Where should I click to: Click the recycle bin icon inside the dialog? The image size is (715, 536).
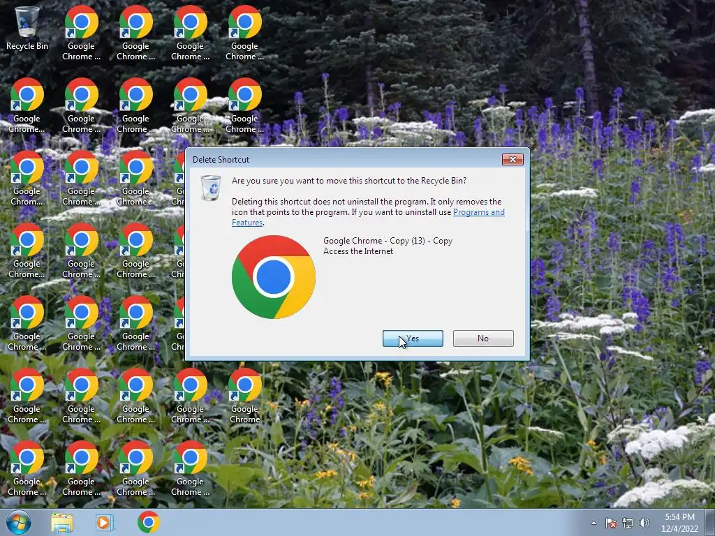tap(211, 188)
